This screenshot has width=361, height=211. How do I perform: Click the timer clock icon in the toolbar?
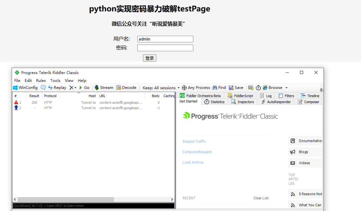pyautogui.click(x=258, y=88)
